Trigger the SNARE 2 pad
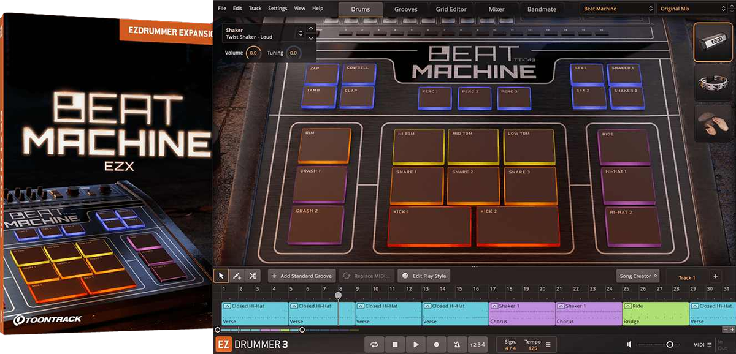 coord(473,186)
